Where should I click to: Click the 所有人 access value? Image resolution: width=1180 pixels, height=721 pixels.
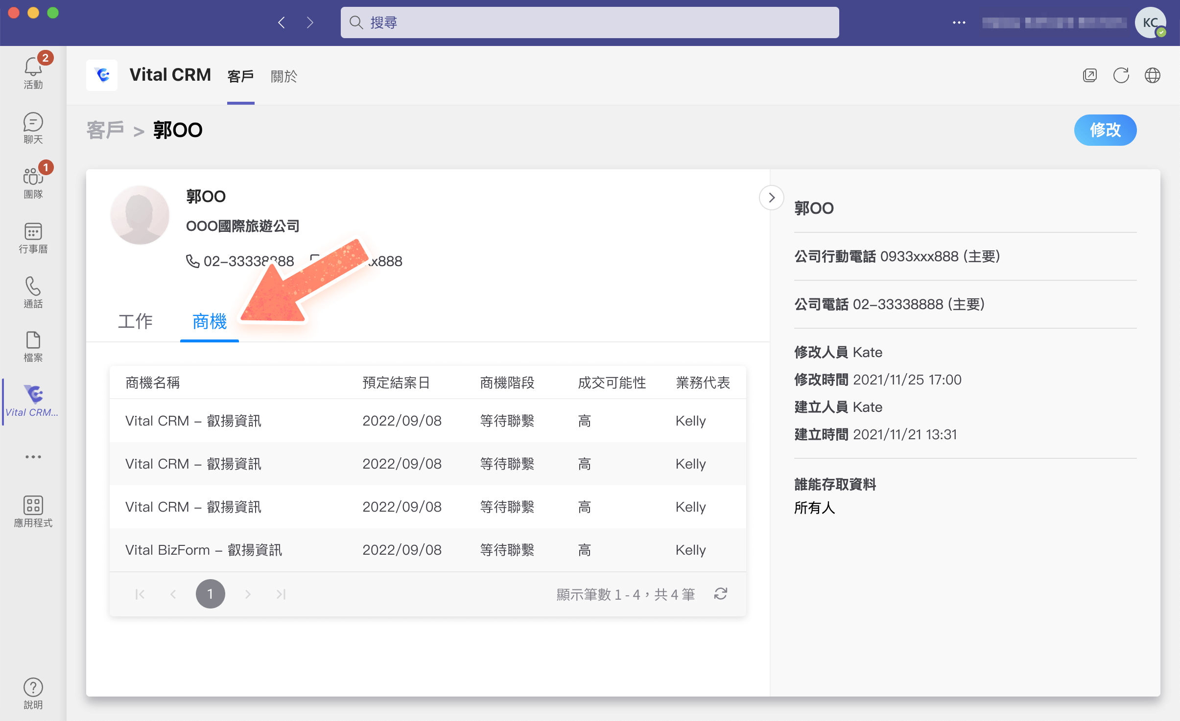coord(815,508)
